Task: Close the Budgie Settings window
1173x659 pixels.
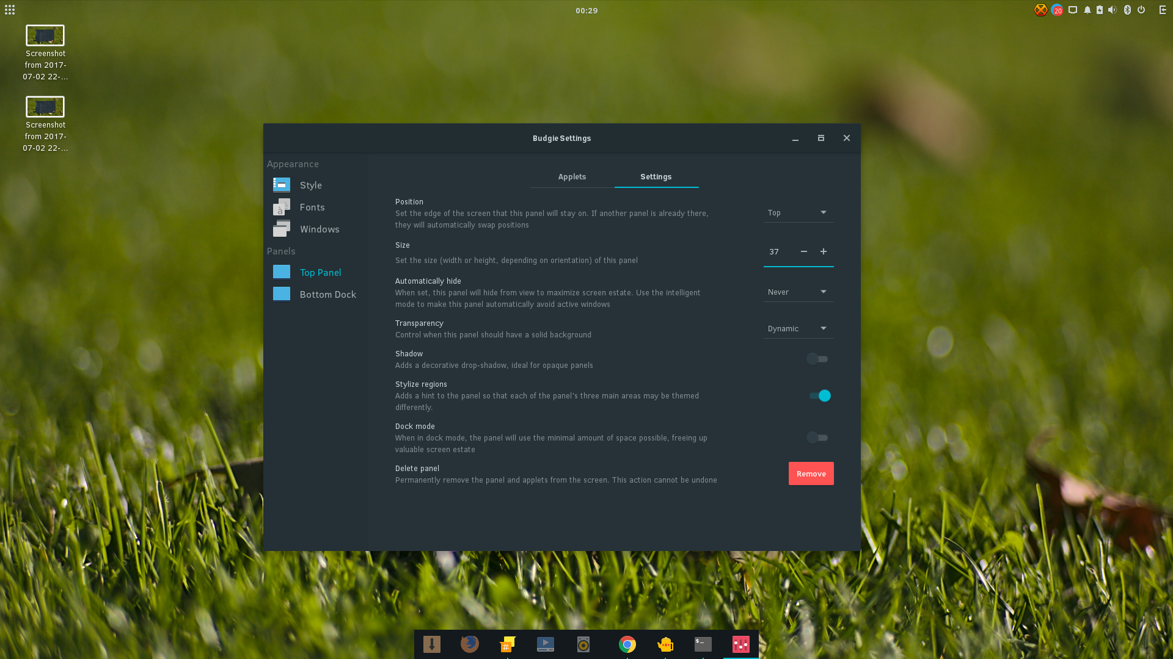Action: [x=847, y=138]
